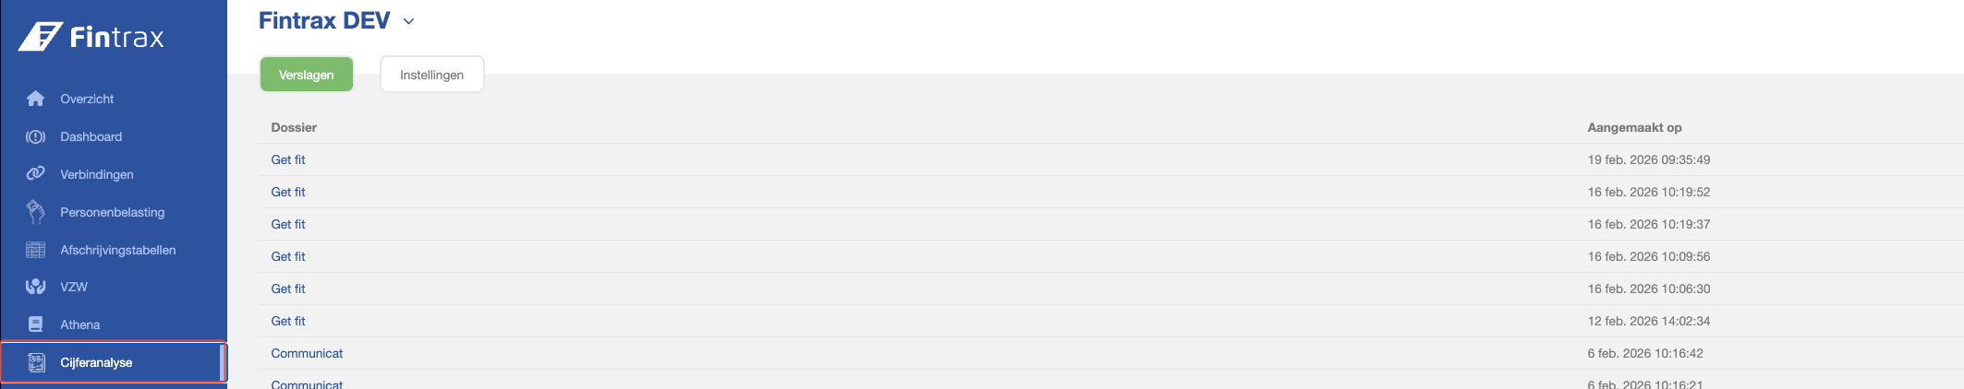Click the Overzicht home icon
This screenshot has height=389, width=1964.
point(36,99)
